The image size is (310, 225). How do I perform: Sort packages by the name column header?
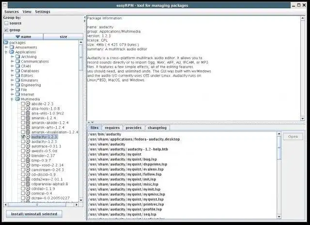pos(23,36)
